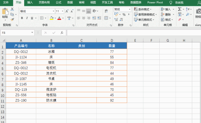
Task: Switch to the 数据 tab
Action: [70, 3]
